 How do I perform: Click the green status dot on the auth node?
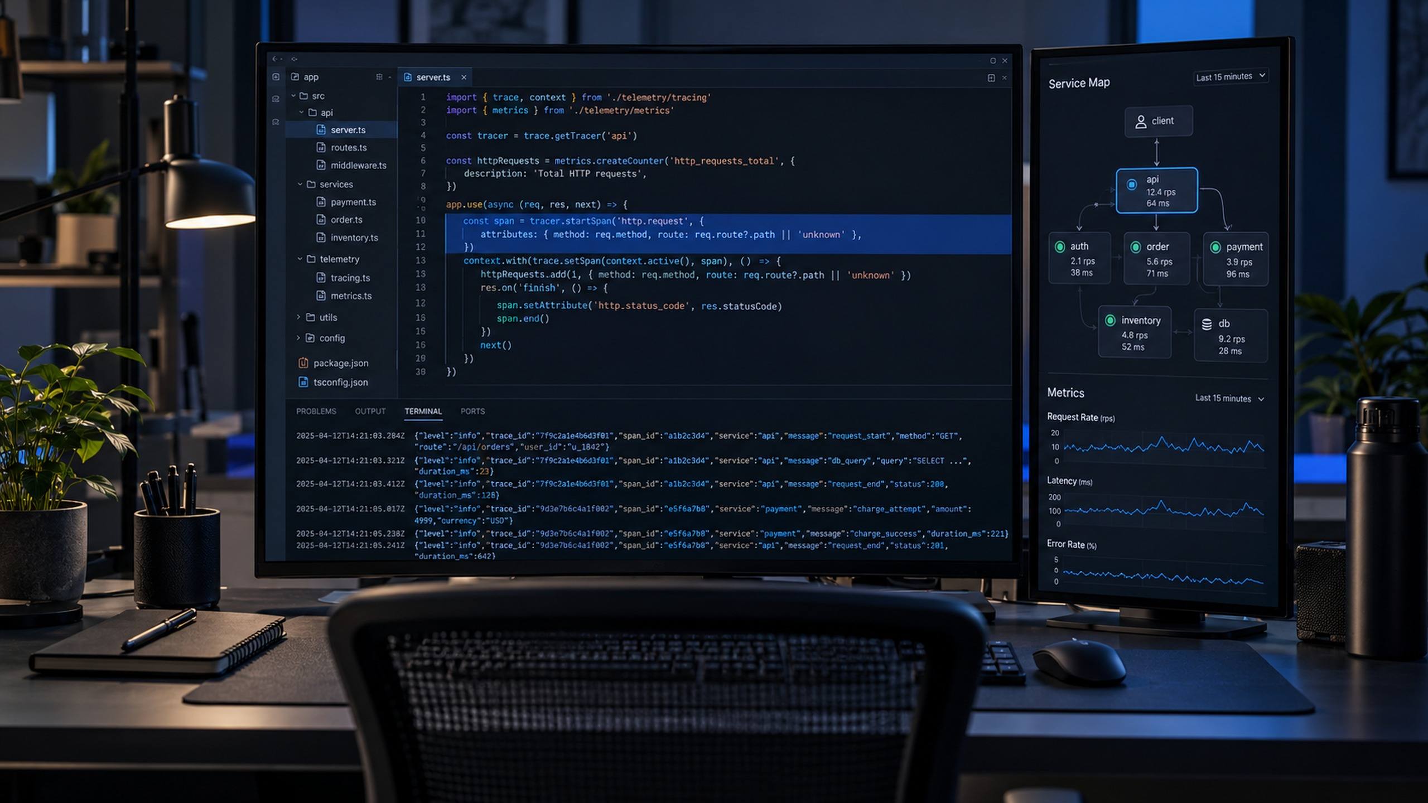tap(1060, 246)
